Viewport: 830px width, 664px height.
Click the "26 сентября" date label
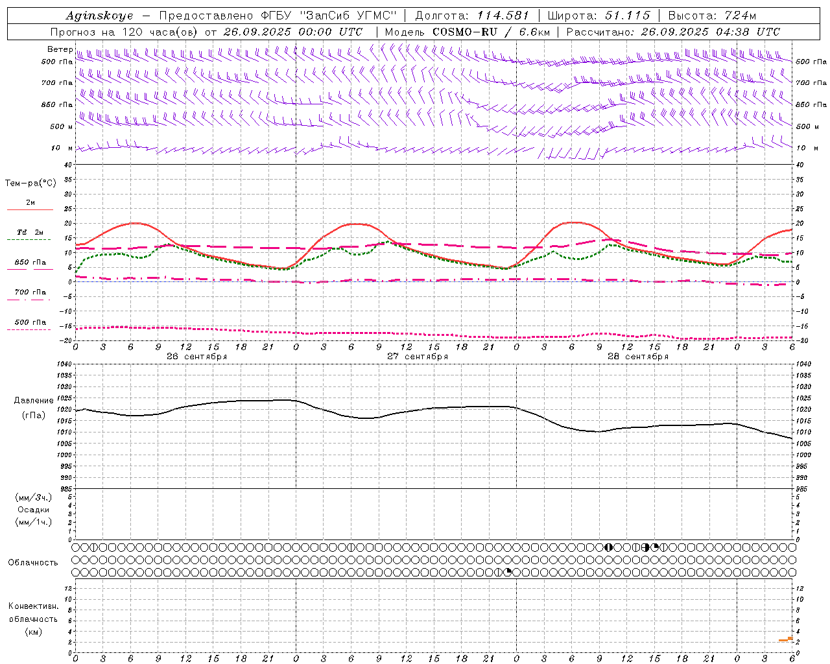(x=196, y=357)
